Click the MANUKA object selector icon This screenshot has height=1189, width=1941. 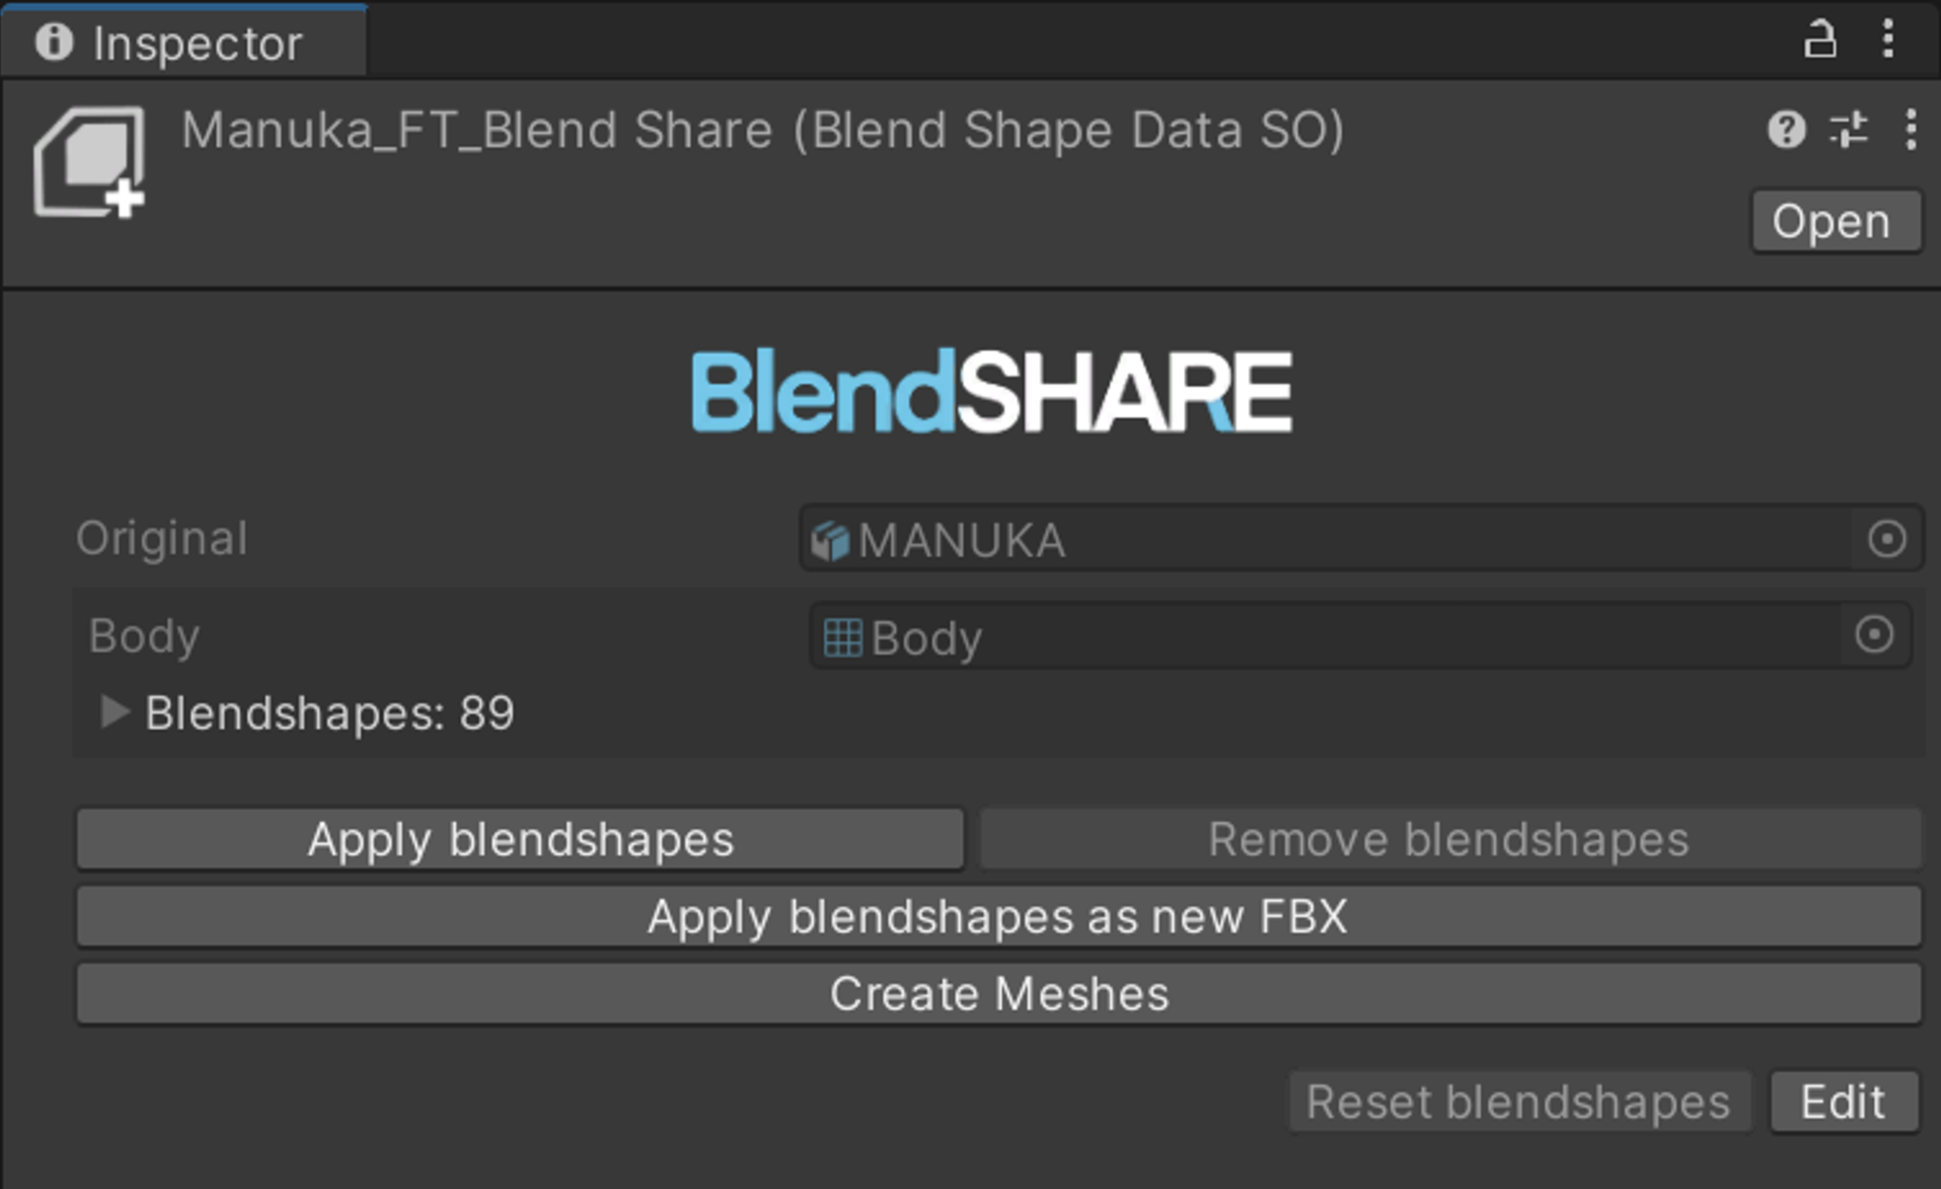(1882, 538)
